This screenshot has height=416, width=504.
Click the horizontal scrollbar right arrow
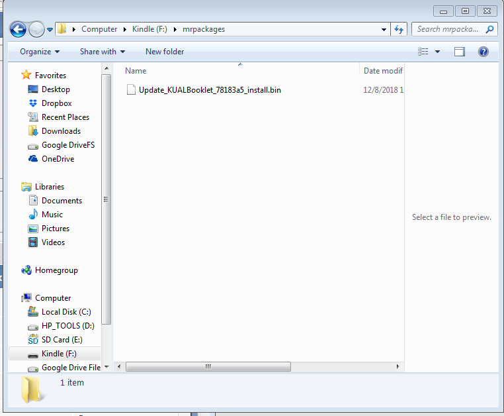point(398,366)
